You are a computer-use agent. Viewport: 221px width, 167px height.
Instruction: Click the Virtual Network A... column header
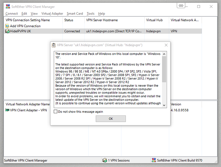click(185, 20)
